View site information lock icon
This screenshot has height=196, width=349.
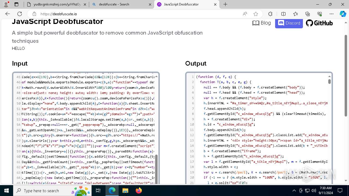click(x=34, y=14)
